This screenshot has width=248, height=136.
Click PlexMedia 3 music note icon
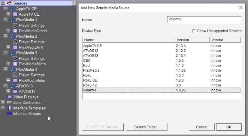pyautogui.click(x=12, y=53)
